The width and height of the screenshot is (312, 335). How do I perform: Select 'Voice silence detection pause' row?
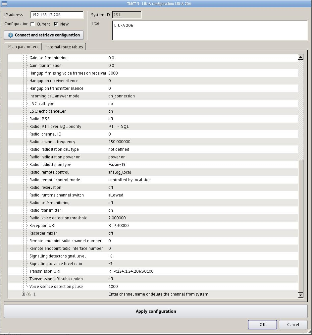[x=153, y=287]
